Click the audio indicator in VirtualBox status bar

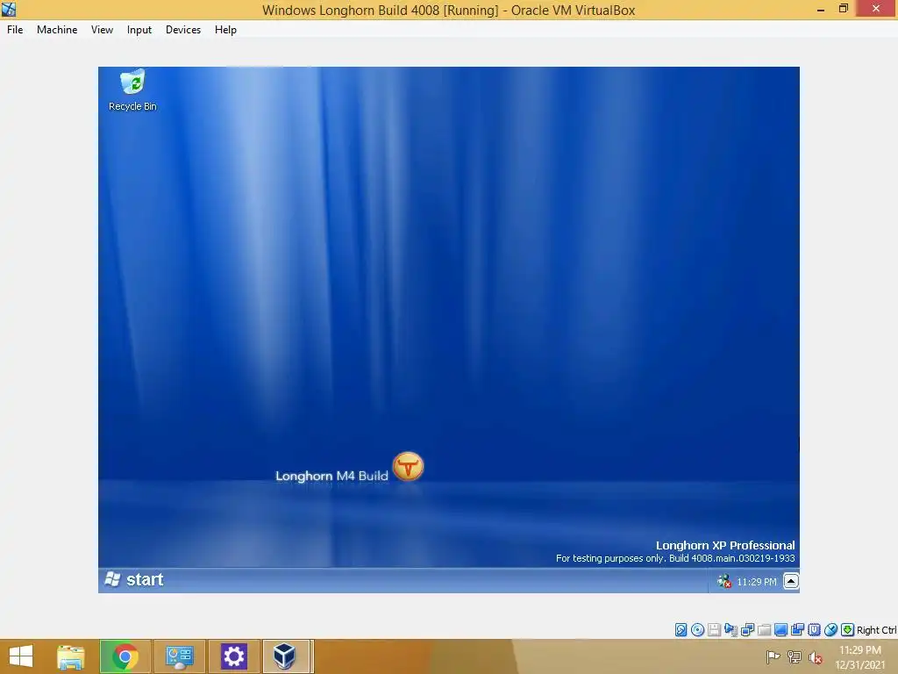pos(731,630)
